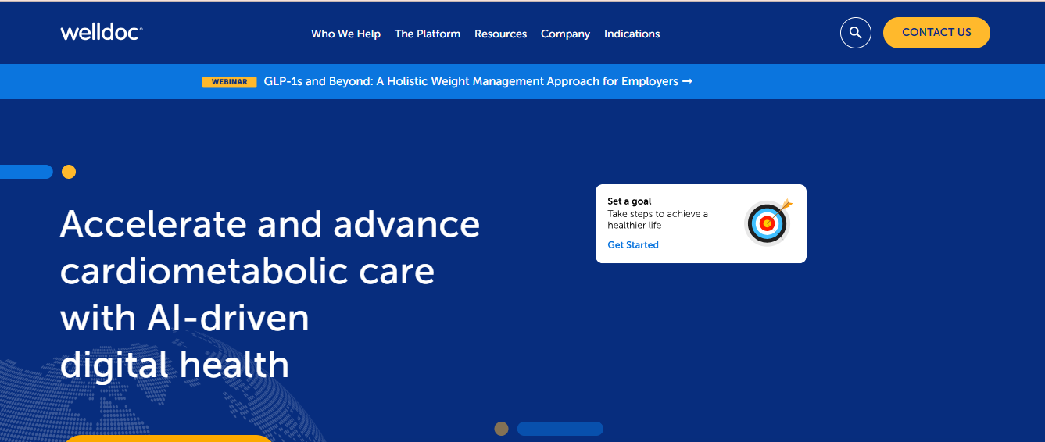Open The Platform menu
Image resolution: width=1045 pixels, height=442 pixels.
click(x=428, y=34)
